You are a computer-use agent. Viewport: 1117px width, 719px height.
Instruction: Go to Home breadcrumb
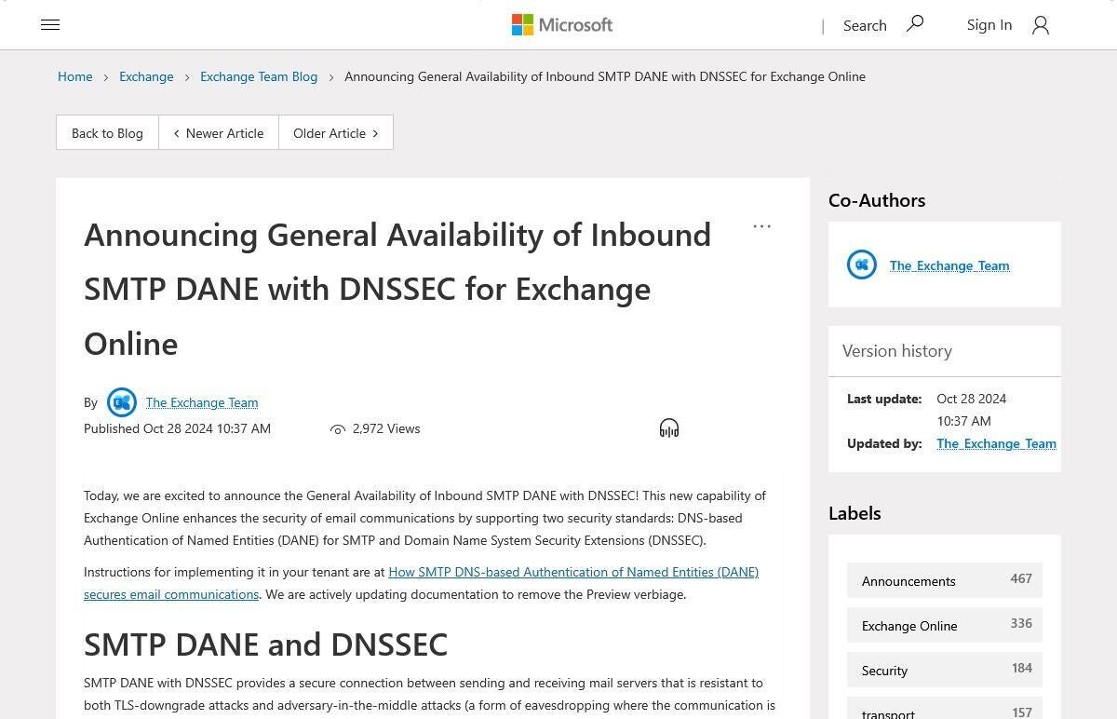point(74,76)
